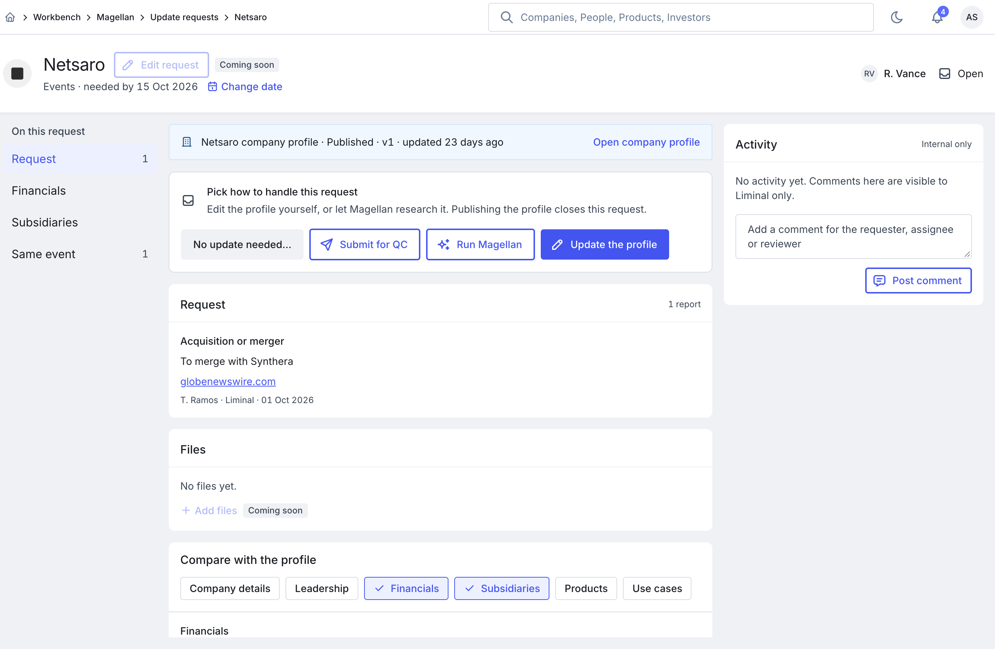Screen dimensions: 995x649
Task: Toggle off the Financials compare chip
Action: pyautogui.click(x=406, y=588)
